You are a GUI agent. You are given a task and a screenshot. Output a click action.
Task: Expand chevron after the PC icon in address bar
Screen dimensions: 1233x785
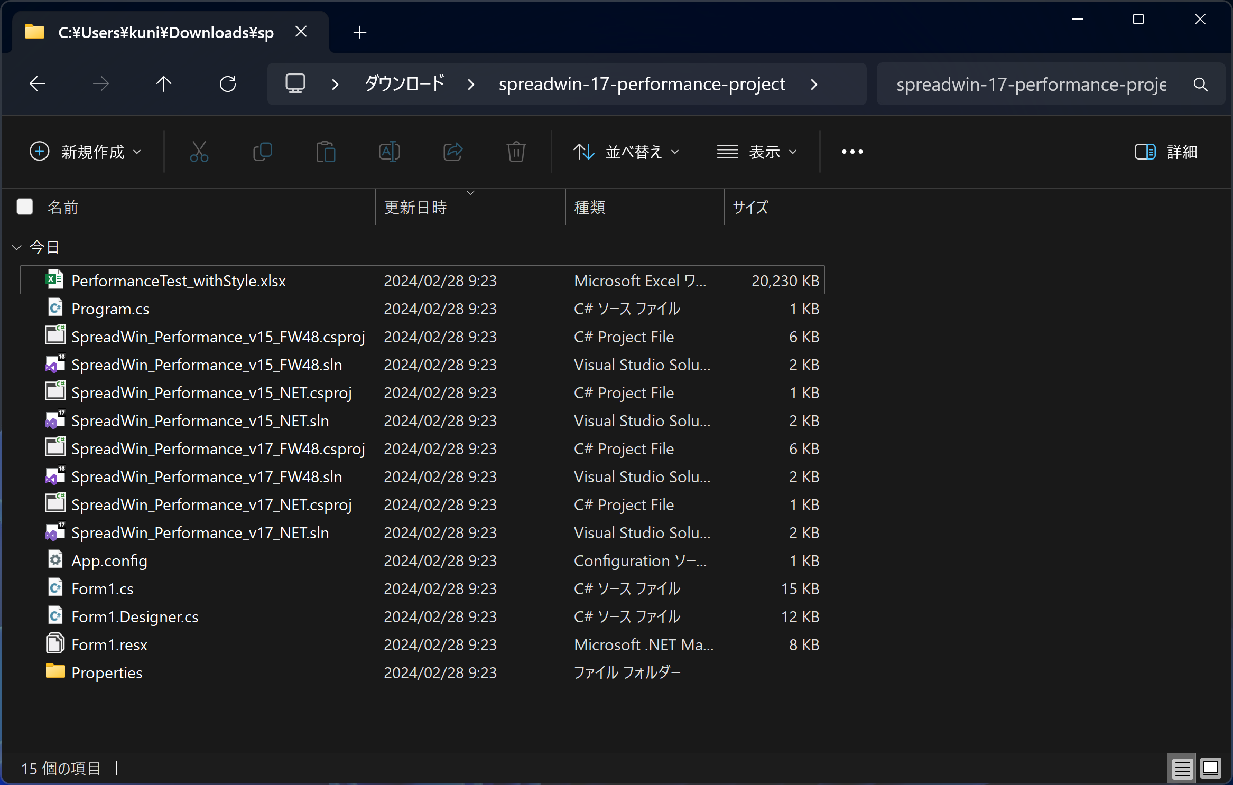pos(335,84)
